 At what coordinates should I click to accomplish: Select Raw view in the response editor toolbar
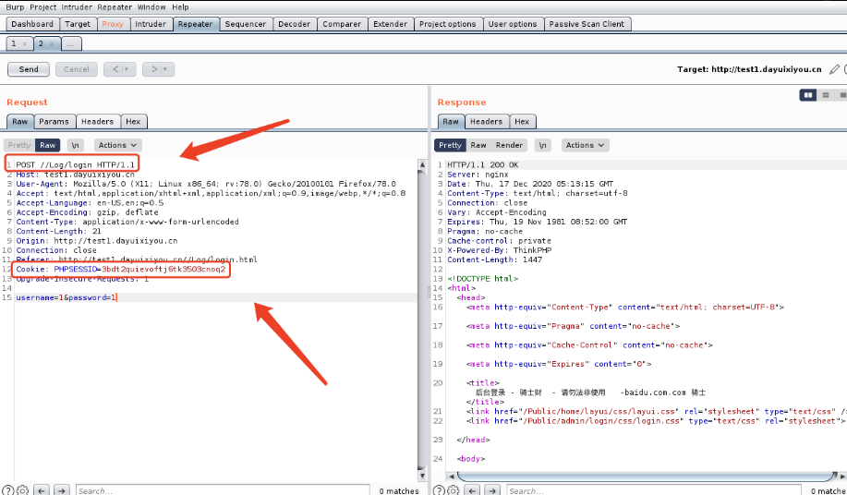pyautogui.click(x=478, y=145)
